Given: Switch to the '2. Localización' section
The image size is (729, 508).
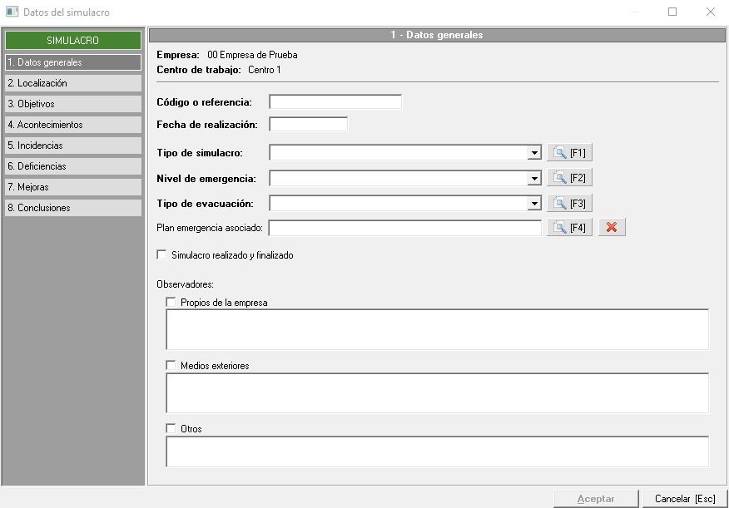Looking at the screenshot, I should coord(72,83).
